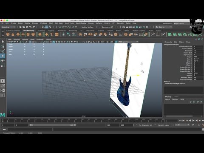Open the No Anim Layer dropdown

pyautogui.click(x=163, y=125)
